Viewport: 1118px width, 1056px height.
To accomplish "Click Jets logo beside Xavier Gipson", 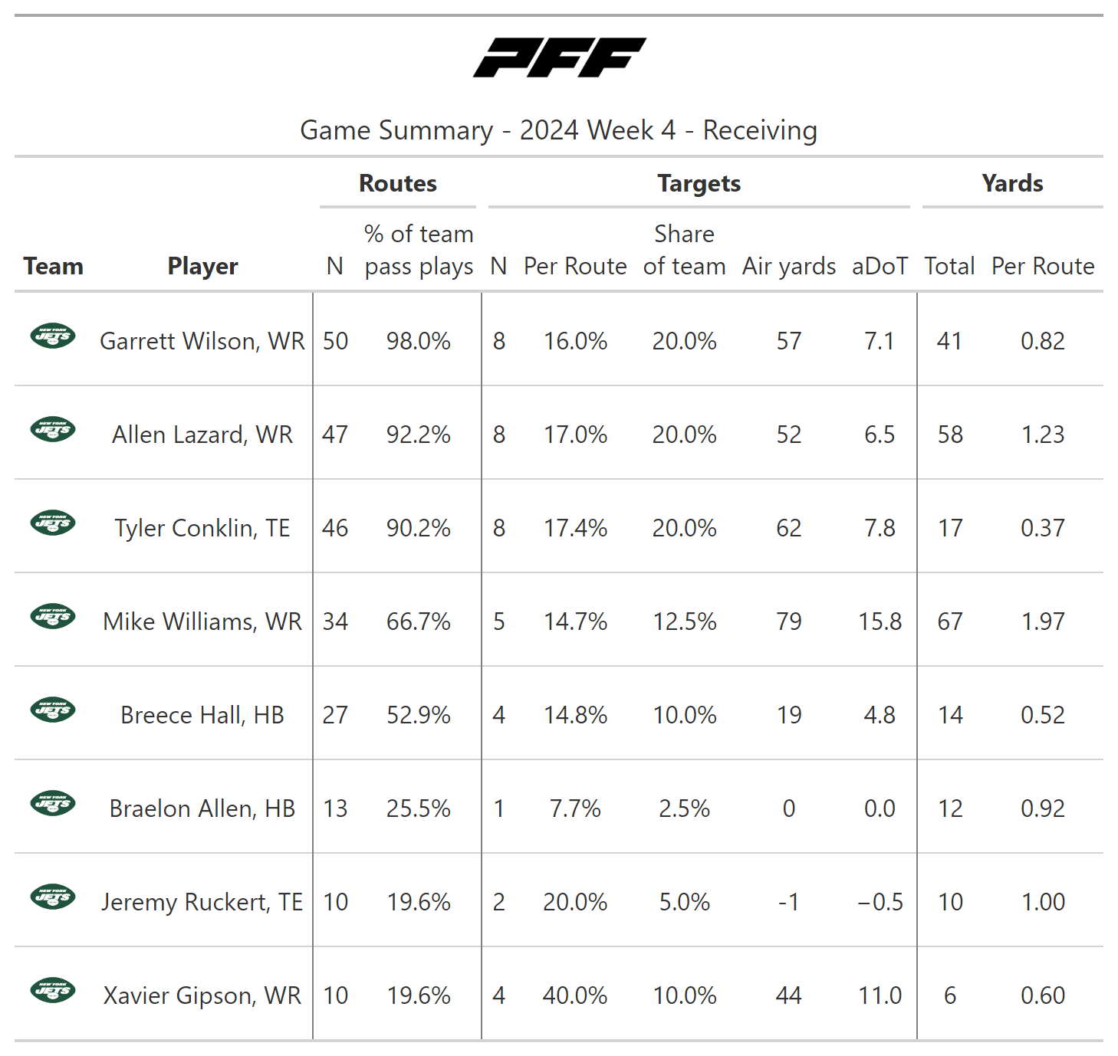I will (53, 990).
